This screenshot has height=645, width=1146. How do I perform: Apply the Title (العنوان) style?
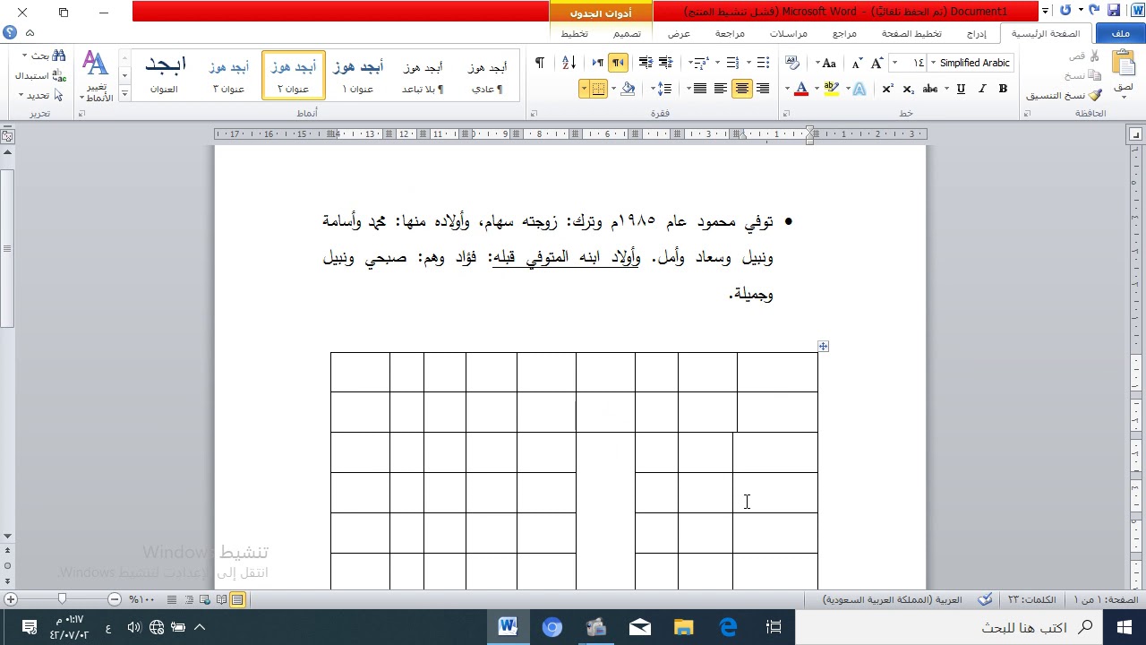tap(164, 75)
